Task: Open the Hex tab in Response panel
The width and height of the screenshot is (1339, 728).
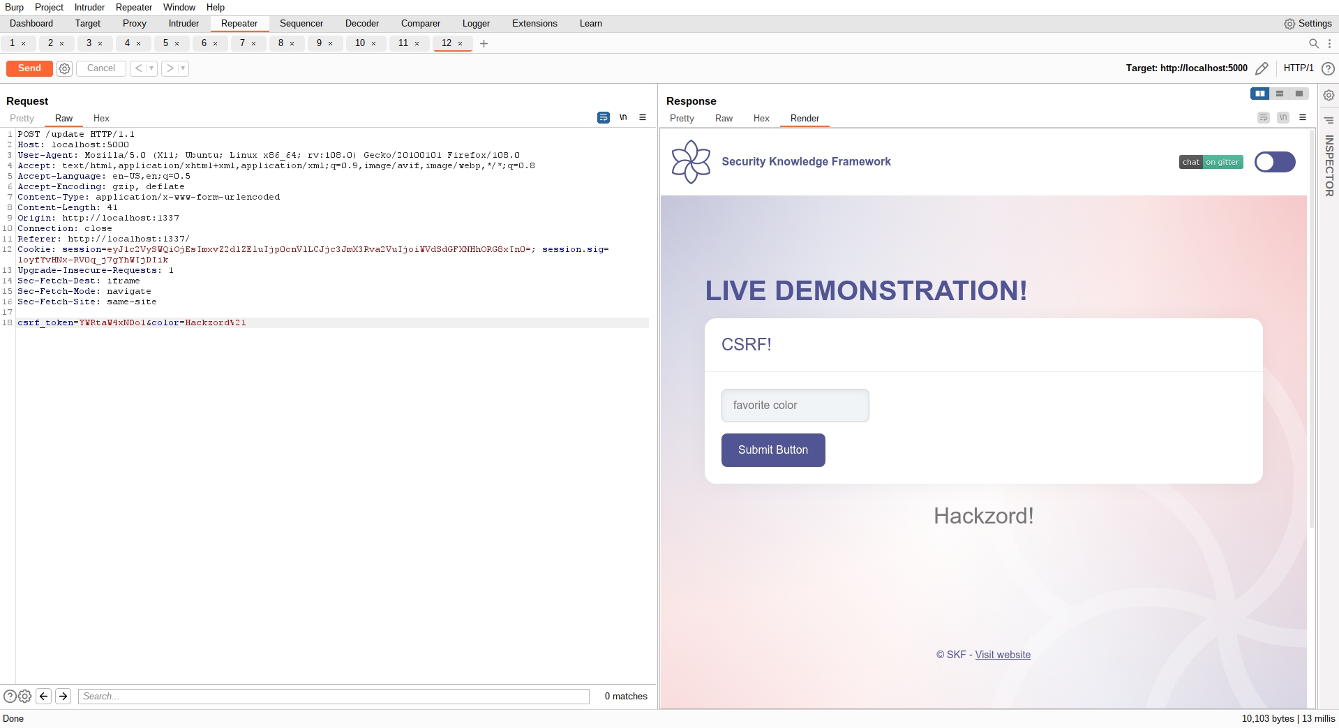Action: [761, 119]
